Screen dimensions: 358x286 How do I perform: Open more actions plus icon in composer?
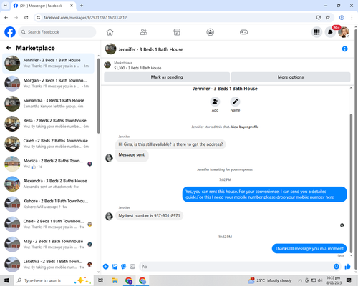click(106, 267)
